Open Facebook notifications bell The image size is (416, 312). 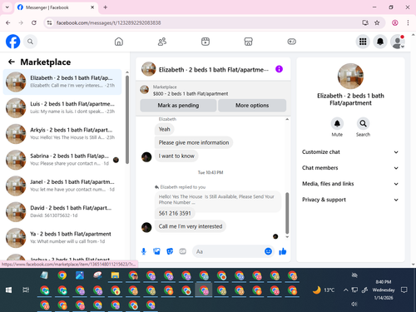click(x=380, y=42)
